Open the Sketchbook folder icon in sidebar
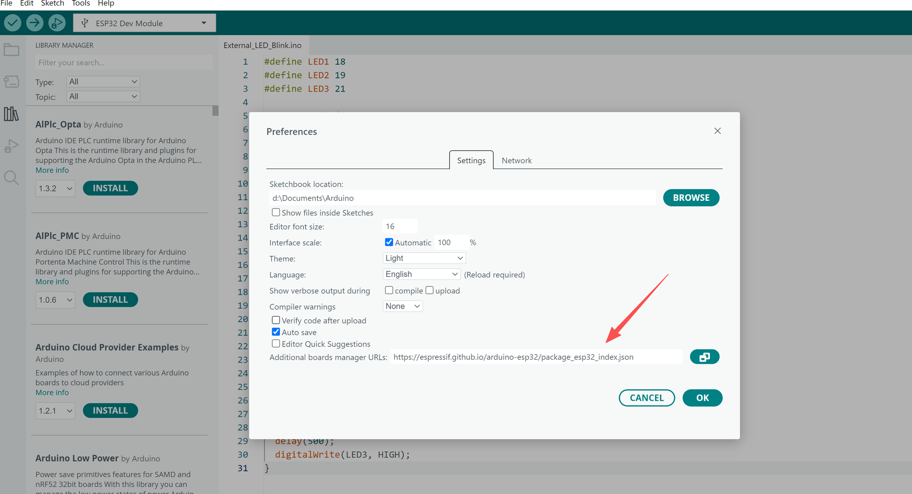Image resolution: width=912 pixels, height=494 pixels. pos(11,50)
